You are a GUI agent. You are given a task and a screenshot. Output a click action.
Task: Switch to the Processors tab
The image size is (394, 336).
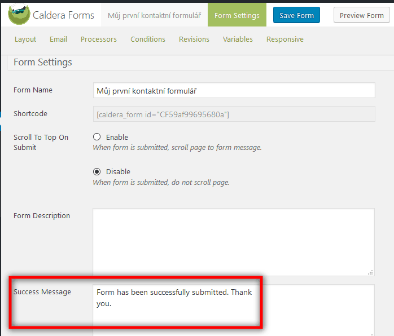[98, 39]
